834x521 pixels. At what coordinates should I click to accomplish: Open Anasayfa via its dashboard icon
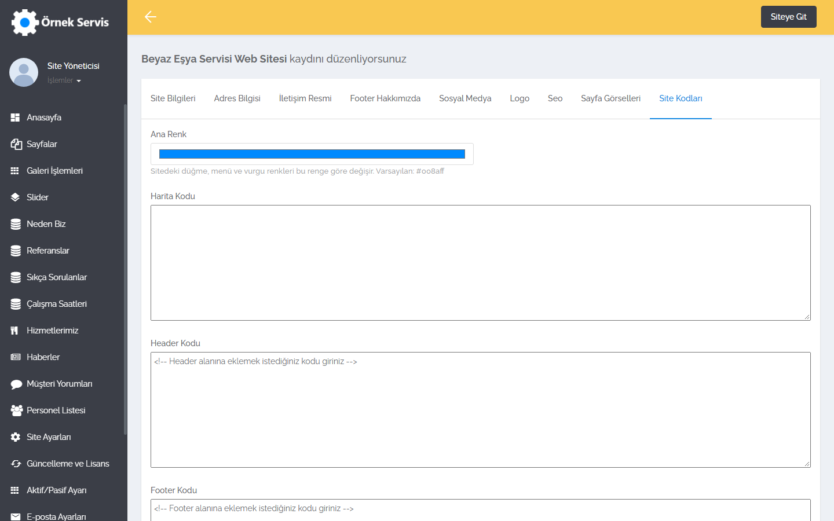tap(15, 118)
